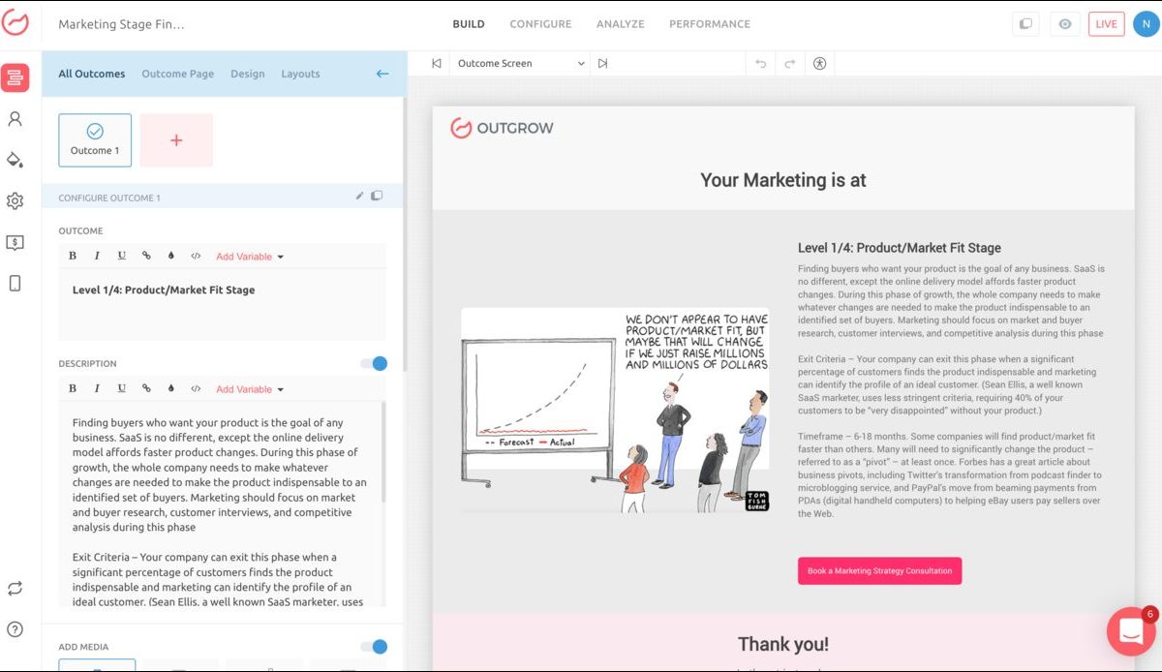Click the undo arrow in canvas toolbar
Viewport: 1162px width, 672px height.
(760, 64)
